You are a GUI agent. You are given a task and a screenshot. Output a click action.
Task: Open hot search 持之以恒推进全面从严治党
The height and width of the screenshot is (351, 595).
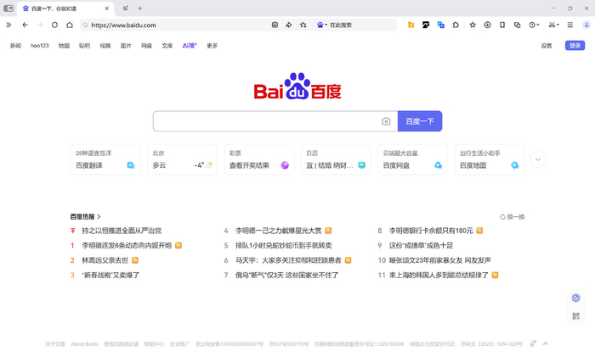click(x=122, y=231)
